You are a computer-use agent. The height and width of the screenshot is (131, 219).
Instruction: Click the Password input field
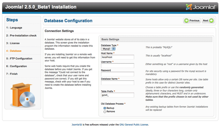click(x=117, y=74)
